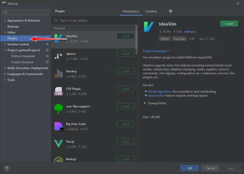Screen dimensions: 244x174
Task: Open Python Interpreter settings
Action: click(x=23, y=56)
